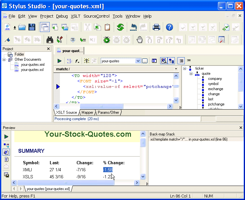Toggle the indent alignment button in editor toolbar
This screenshot has height=200, width=245.
[x=181, y=61]
